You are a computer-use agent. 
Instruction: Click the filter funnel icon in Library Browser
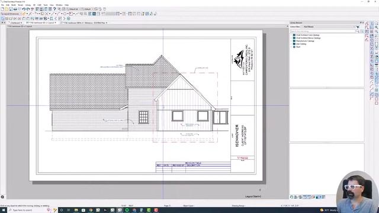[358, 27]
